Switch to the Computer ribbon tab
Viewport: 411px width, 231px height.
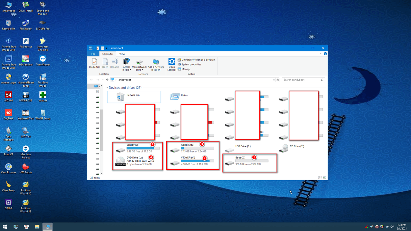[x=108, y=54]
